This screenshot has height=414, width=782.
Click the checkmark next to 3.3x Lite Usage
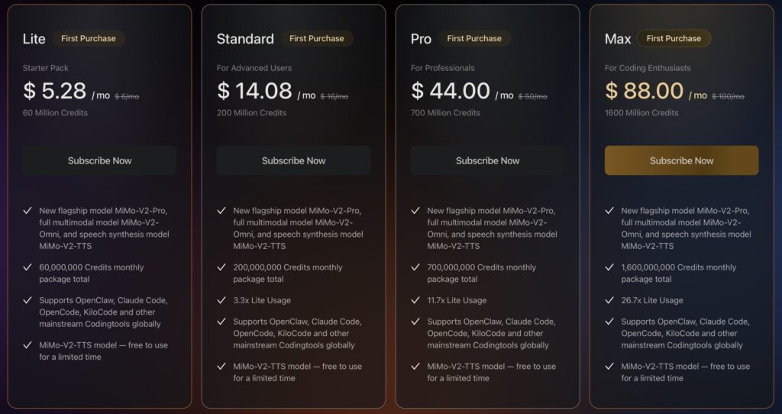pyautogui.click(x=221, y=300)
